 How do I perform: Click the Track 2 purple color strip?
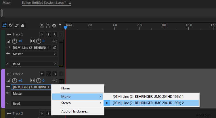click(3, 89)
